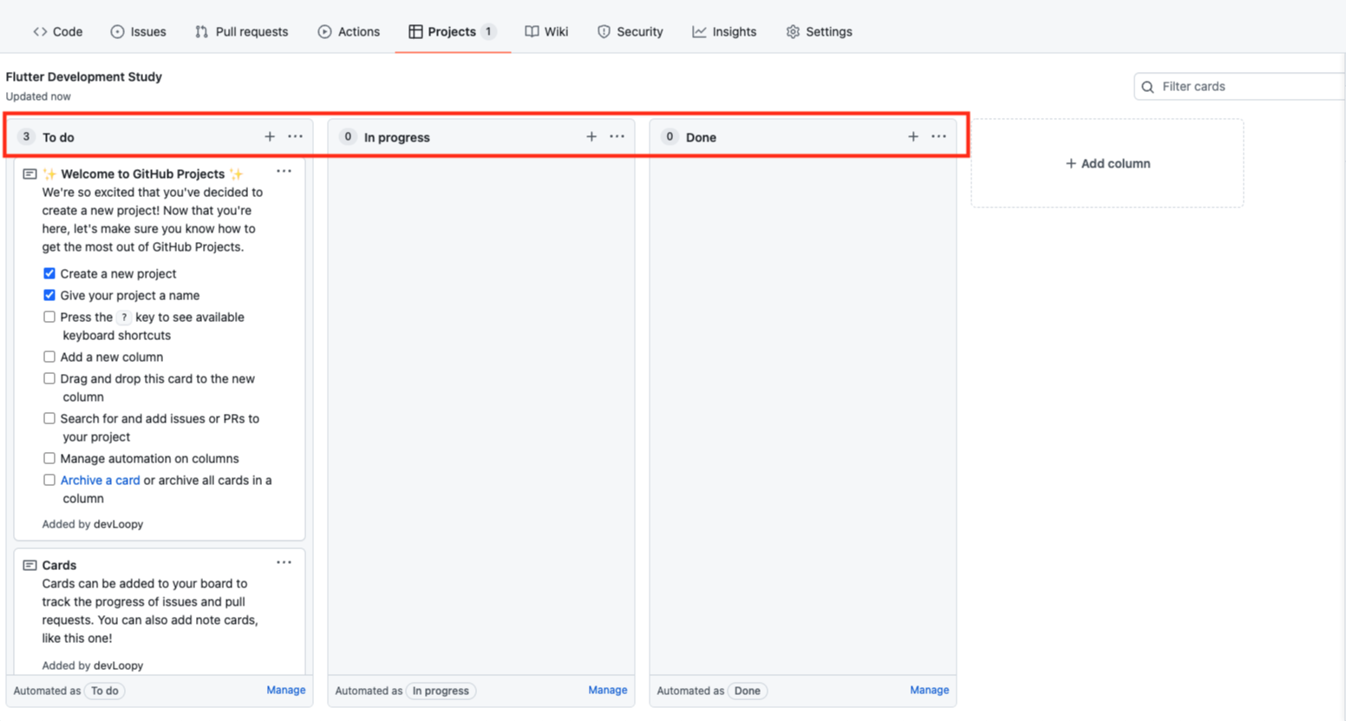Image resolution: width=1346 pixels, height=721 pixels.
Task: Check Add a new column
Action: [x=49, y=357]
